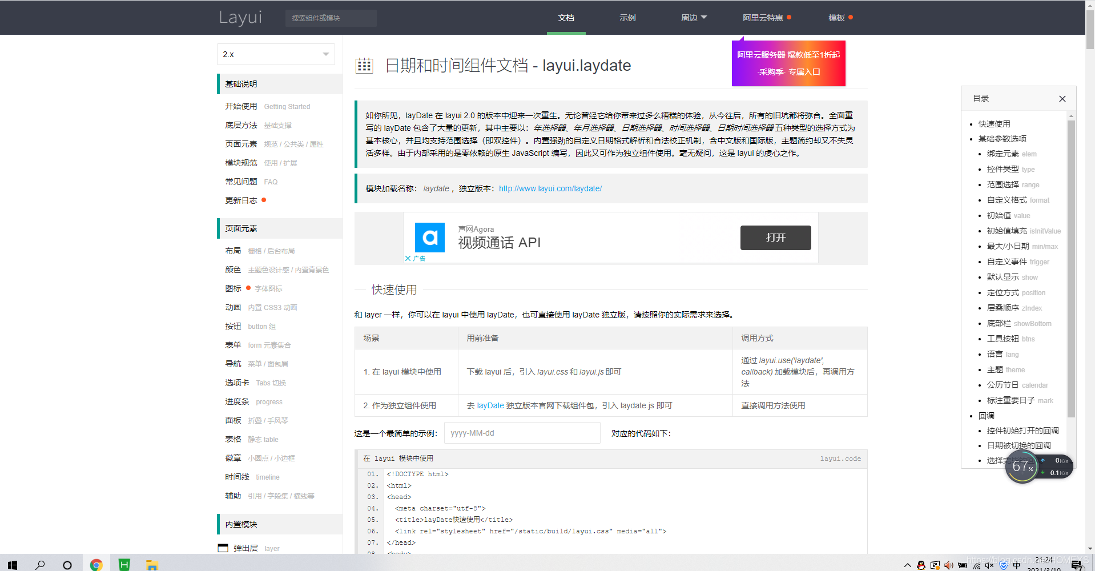This screenshot has width=1095, height=571.
Task: Close the ad using the X icon
Action: click(408, 259)
